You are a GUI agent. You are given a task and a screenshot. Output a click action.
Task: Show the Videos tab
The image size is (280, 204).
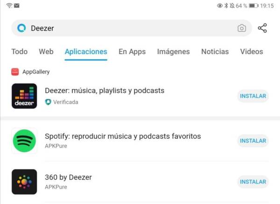(x=252, y=52)
